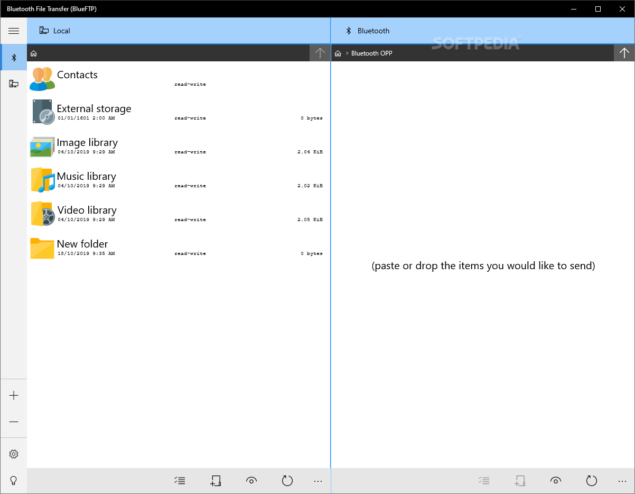Viewport: 635px width, 494px height.
Task: Click the Image library picture icon
Action: pyautogui.click(x=42, y=147)
